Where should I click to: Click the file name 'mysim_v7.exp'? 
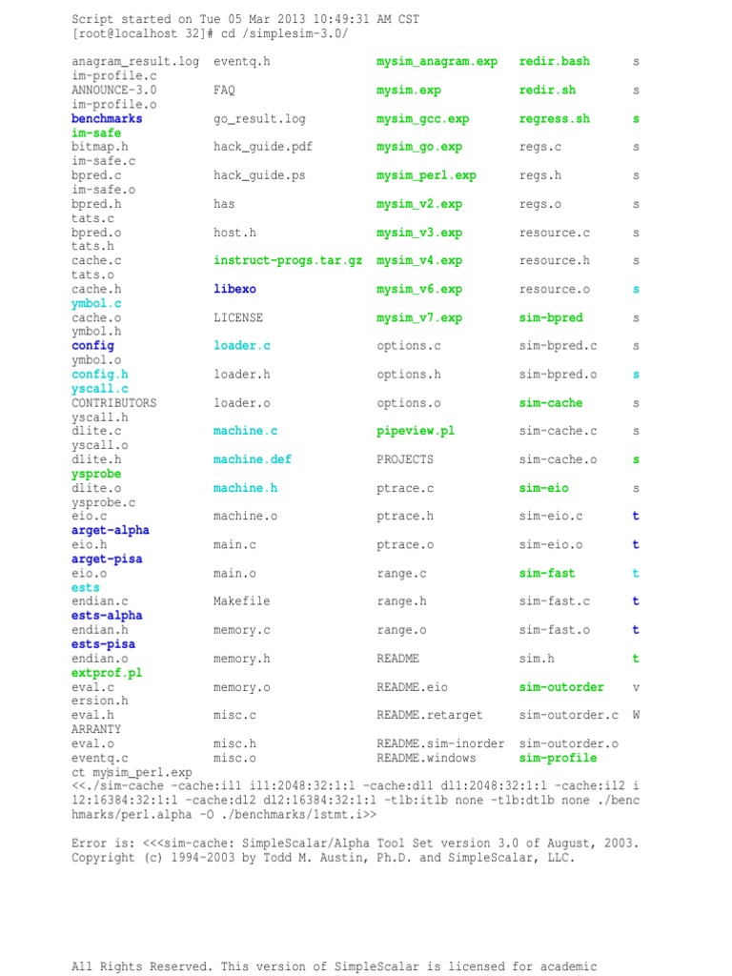[x=419, y=318]
